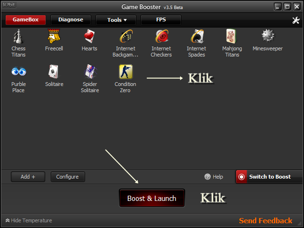Click the Boost & Launch button
Viewport: 304px width, 228px height.
[x=152, y=198]
